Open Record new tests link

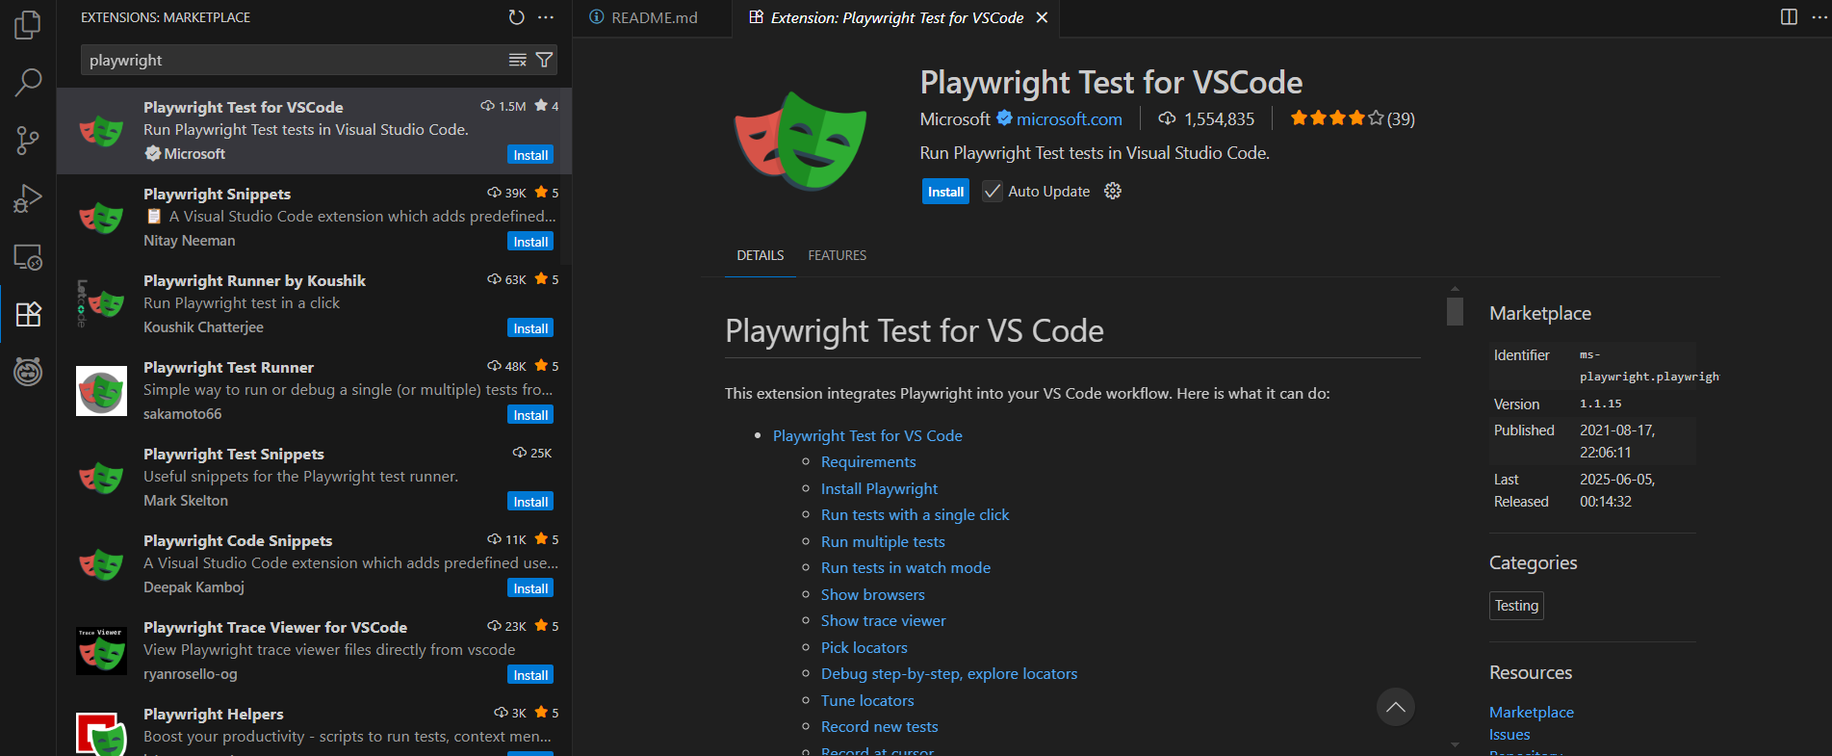880,727
